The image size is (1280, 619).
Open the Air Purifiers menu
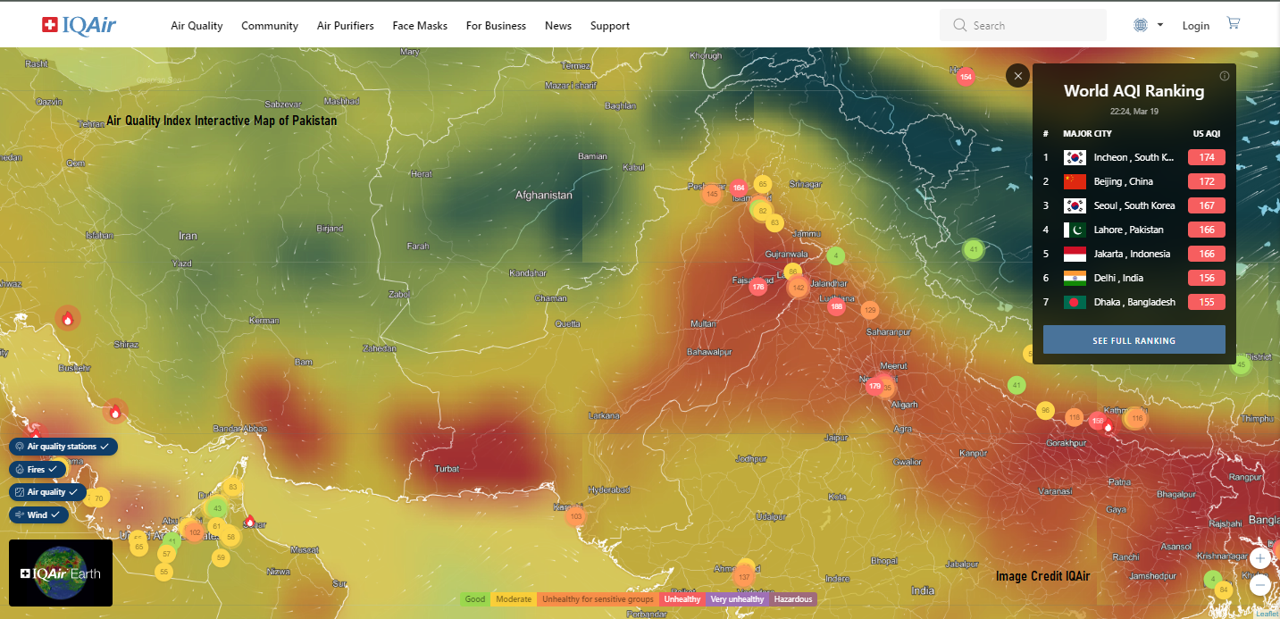(x=346, y=26)
